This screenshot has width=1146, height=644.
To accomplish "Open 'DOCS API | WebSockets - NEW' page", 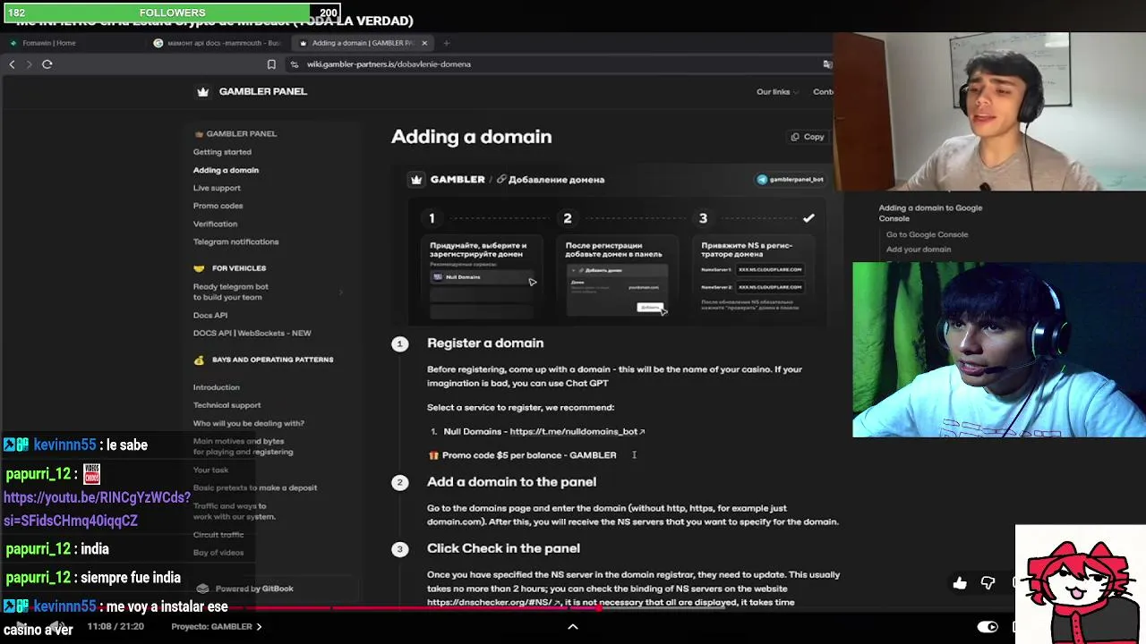I will pyautogui.click(x=252, y=333).
